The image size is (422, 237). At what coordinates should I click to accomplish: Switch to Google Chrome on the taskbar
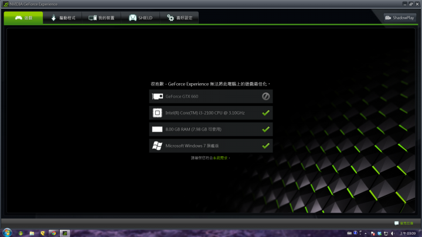point(53,233)
